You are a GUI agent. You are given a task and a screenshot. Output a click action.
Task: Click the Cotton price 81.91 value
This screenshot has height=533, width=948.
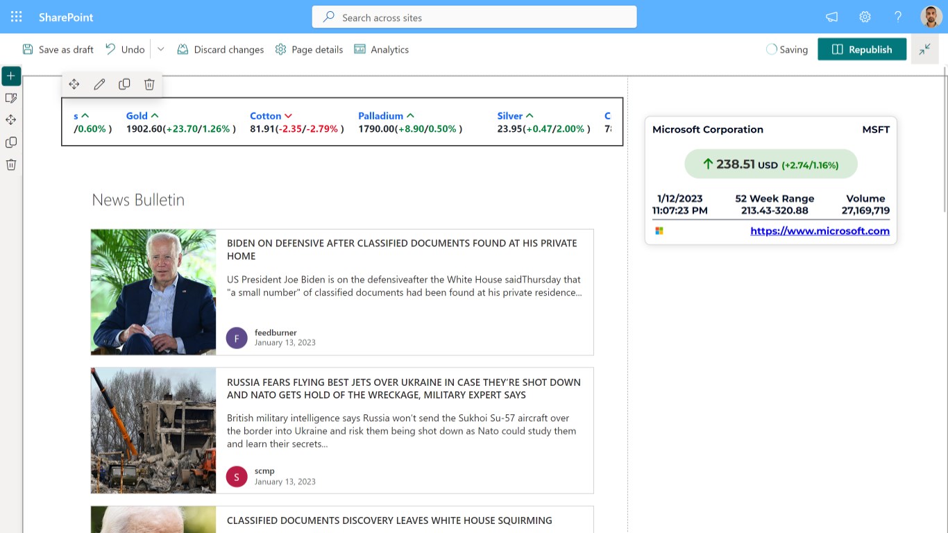pyautogui.click(x=262, y=129)
